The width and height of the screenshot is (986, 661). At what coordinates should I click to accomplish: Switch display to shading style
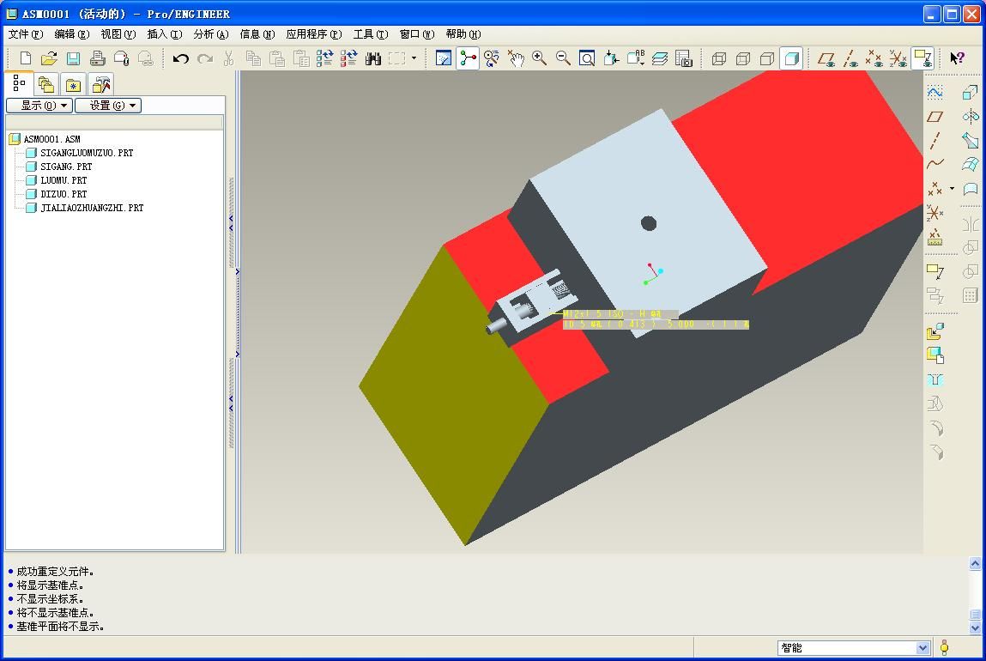pyautogui.click(x=791, y=58)
